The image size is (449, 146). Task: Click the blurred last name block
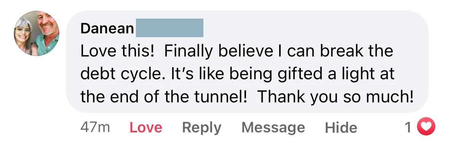pyautogui.click(x=169, y=28)
